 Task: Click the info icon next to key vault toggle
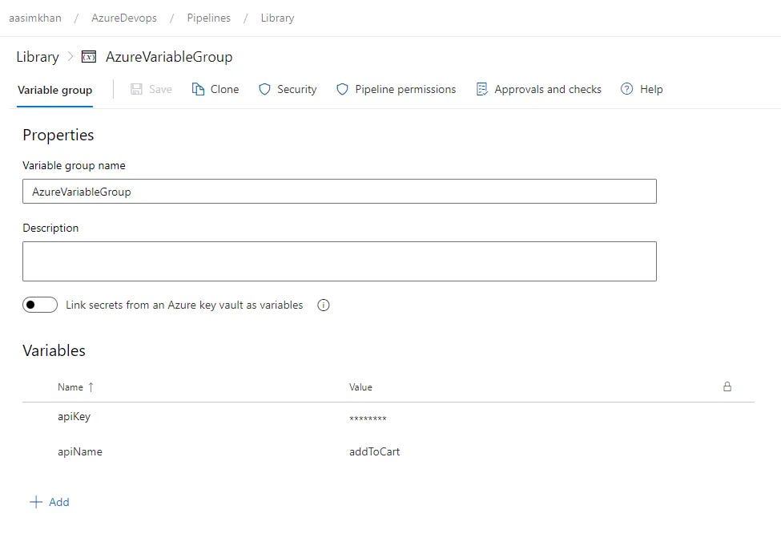tap(323, 305)
